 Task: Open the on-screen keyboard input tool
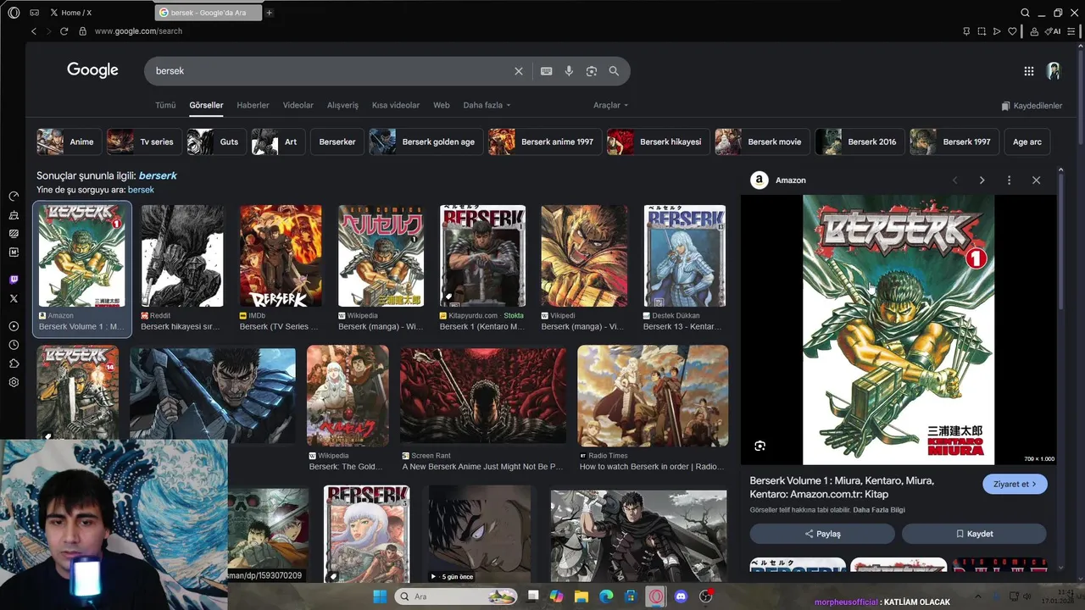click(x=547, y=71)
